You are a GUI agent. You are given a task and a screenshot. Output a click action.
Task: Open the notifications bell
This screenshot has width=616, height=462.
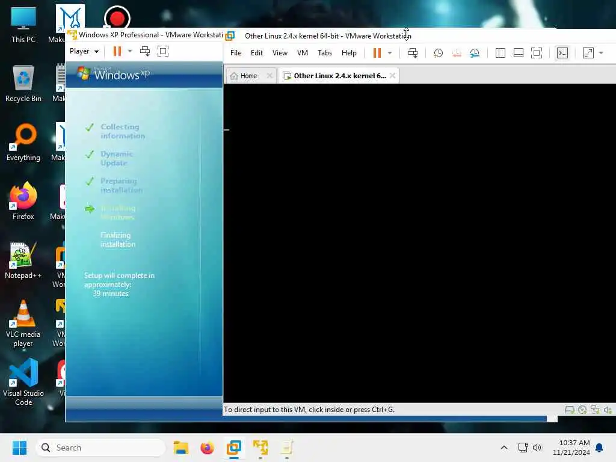600,448
